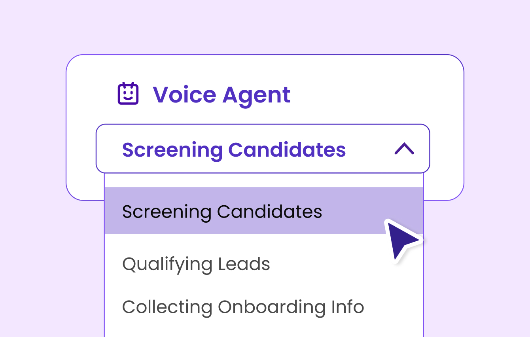
Task: Select the smiling face inside the calendar icon
Action: tap(128, 95)
